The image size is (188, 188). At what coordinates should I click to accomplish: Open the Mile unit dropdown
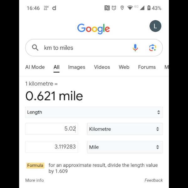tap(125, 147)
